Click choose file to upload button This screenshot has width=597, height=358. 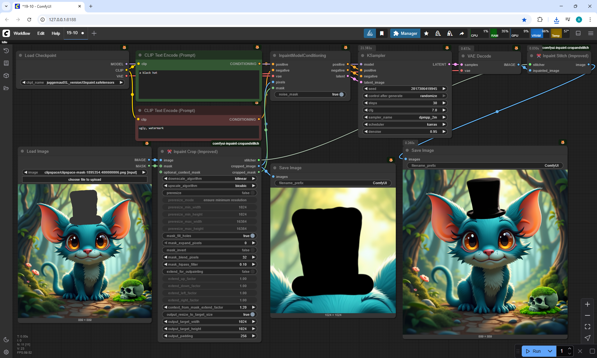pos(85,179)
